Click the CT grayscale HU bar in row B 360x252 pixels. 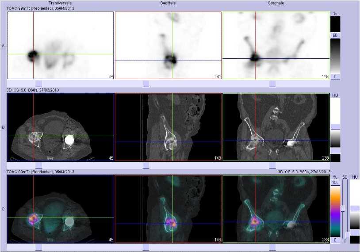(335, 139)
